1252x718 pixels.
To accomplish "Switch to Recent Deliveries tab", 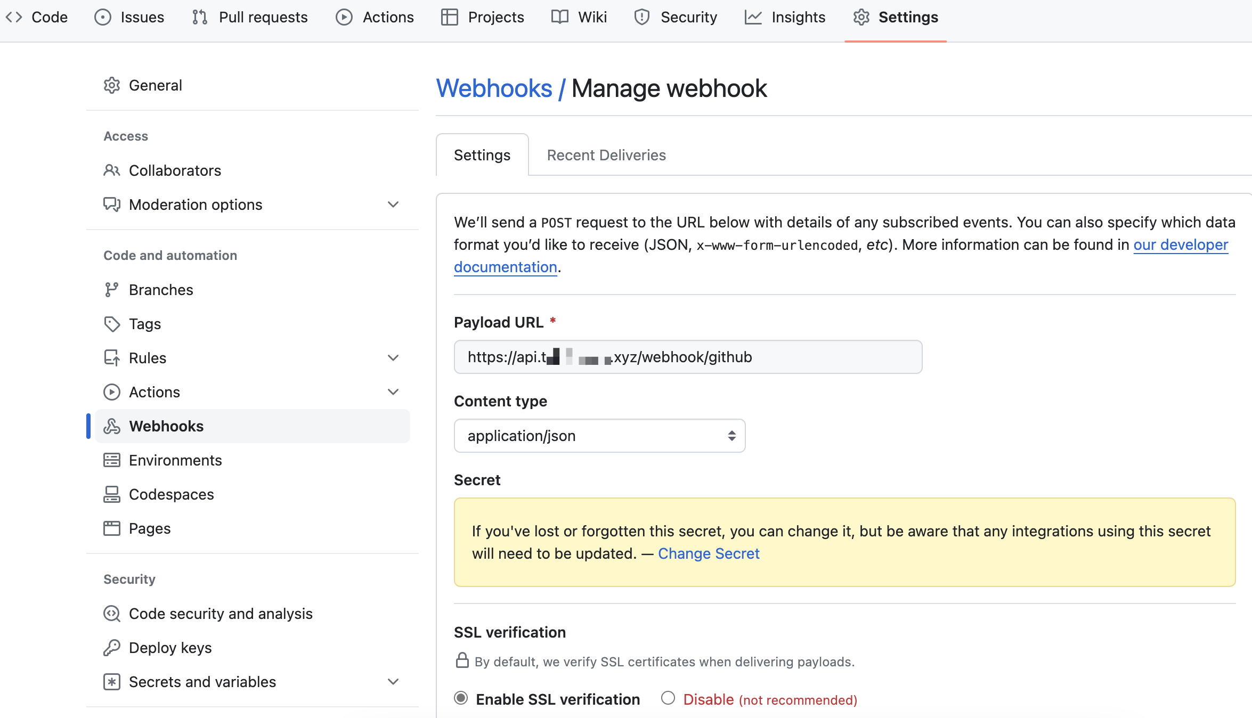I will click(x=606, y=155).
